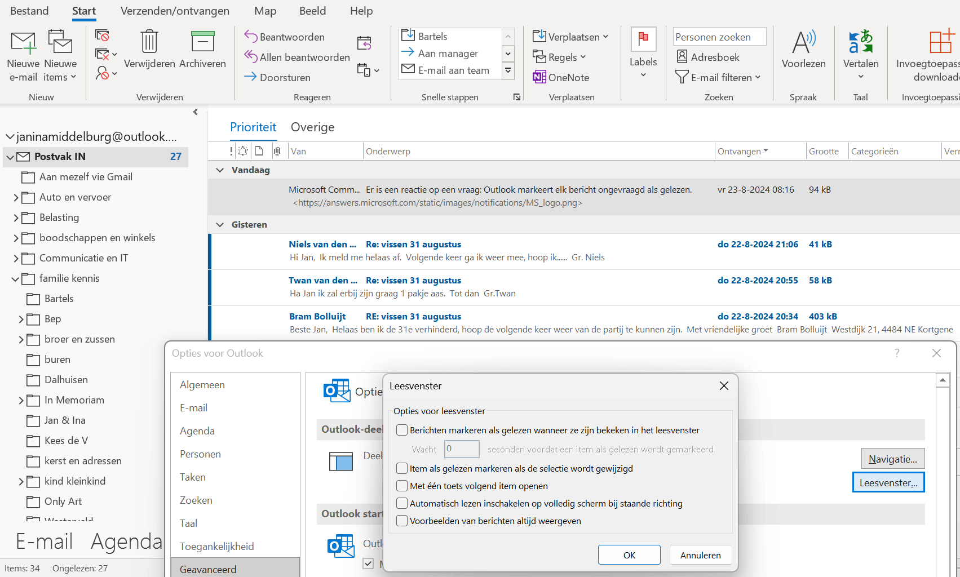The height and width of the screenshot is (577, 960).
Task: Enable marking messages read in leesvenster
Action: coord(402,429)
